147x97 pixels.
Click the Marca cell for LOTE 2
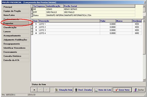click(x=124, y=27)
